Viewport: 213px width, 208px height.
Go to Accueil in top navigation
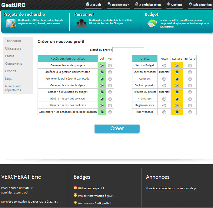pos(95,5)
